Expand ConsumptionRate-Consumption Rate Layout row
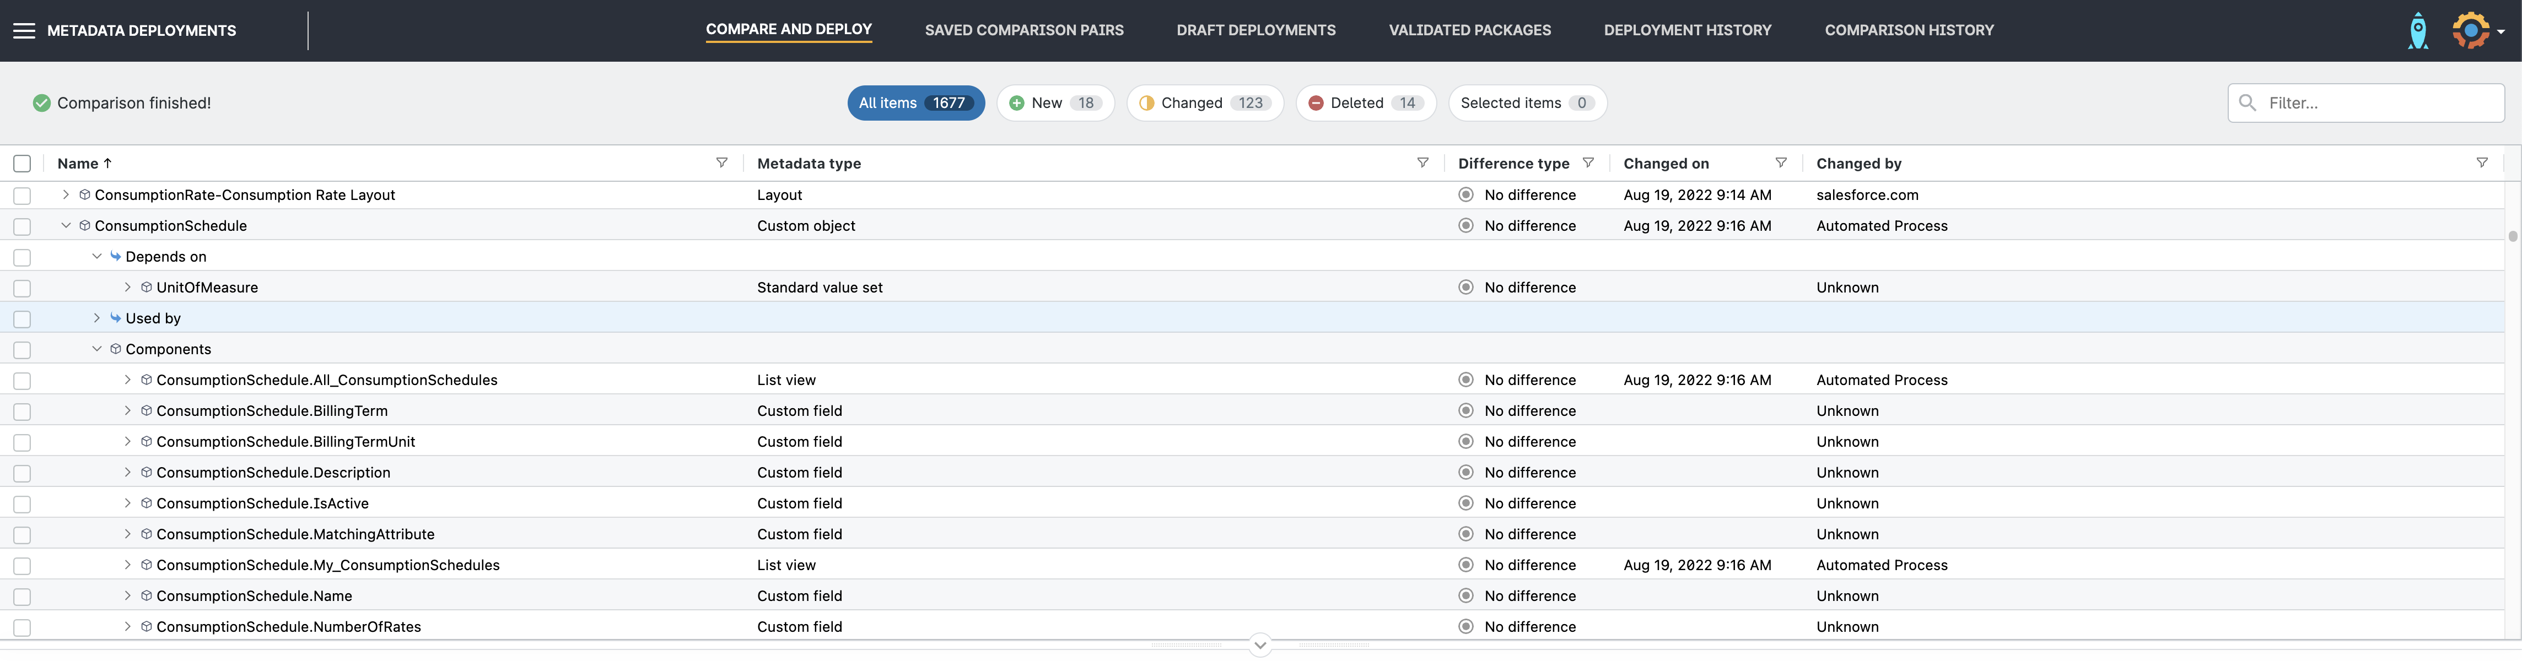The image size is (2522, 661). (x=66, y=194)
